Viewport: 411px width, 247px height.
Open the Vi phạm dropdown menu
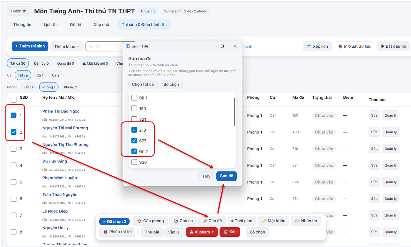pos(202,232)
